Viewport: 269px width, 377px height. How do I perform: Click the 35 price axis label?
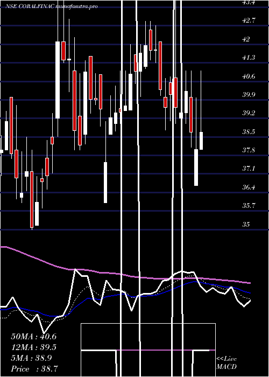tap(246, 225)
